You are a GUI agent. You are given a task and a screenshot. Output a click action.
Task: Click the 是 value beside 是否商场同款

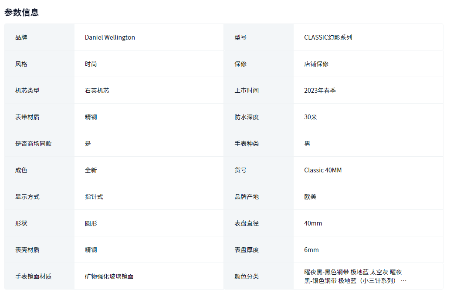tap(88, 144)
